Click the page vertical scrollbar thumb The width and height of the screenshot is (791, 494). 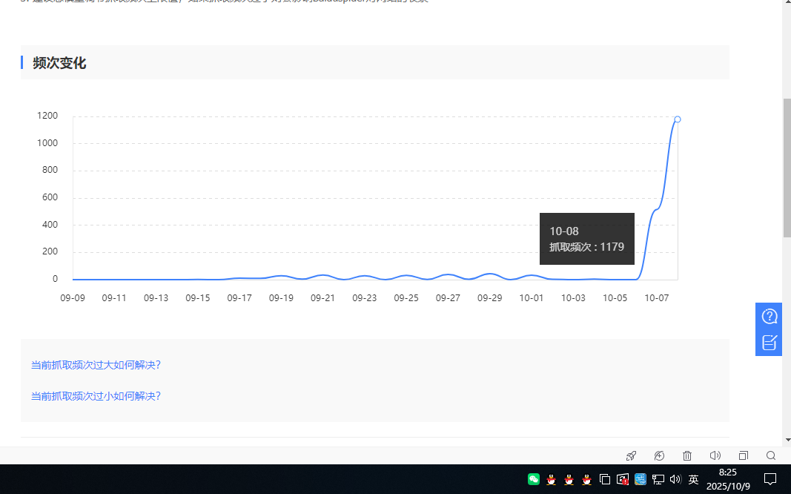[787, 167]
